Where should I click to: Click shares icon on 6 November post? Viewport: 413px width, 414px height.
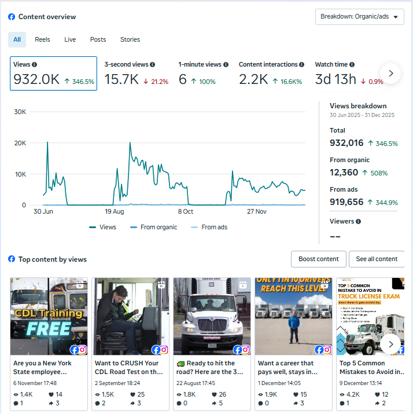(51, 403)
